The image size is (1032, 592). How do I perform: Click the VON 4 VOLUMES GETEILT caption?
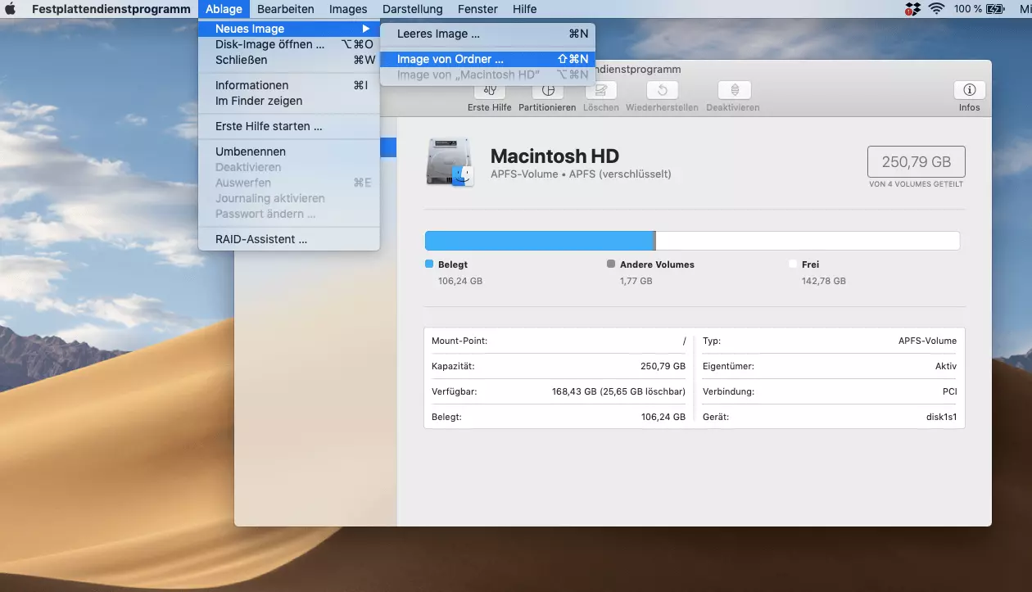click(x=916, y=184)
